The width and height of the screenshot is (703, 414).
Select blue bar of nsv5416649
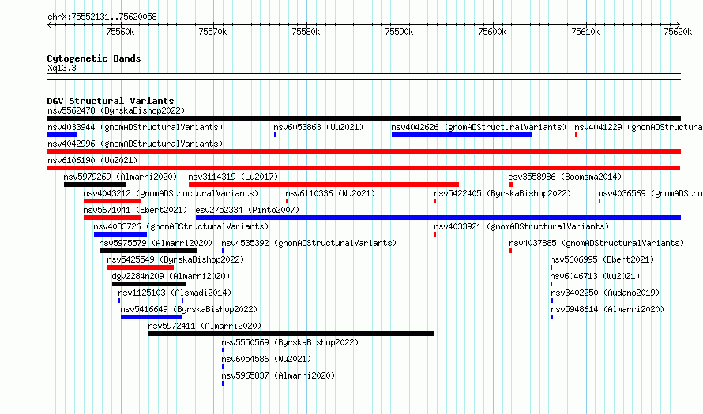[x=152, y=317]
